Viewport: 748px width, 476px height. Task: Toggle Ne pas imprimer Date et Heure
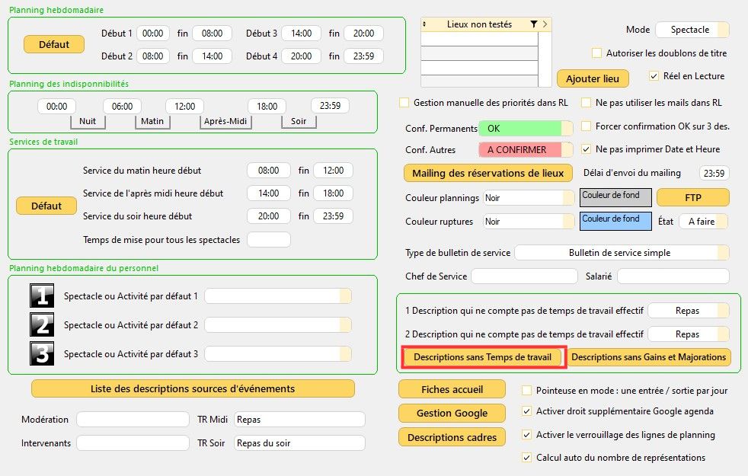587,149
